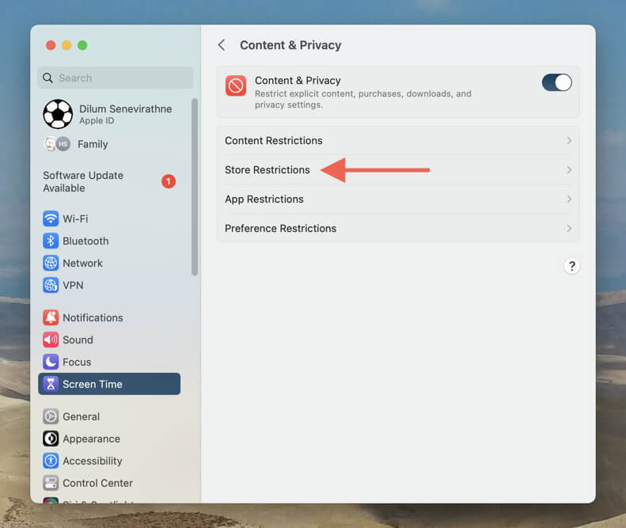Open Store Restrictions row

coord(398,169)
